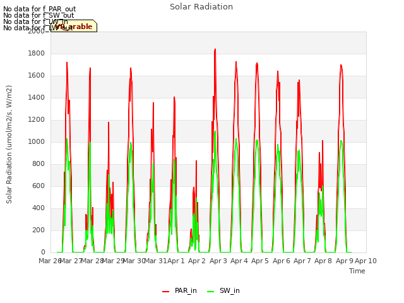Screen dimensions: 404x303
Task: Click the Apr 5 x-axis tick label
Action: [260, 261]
